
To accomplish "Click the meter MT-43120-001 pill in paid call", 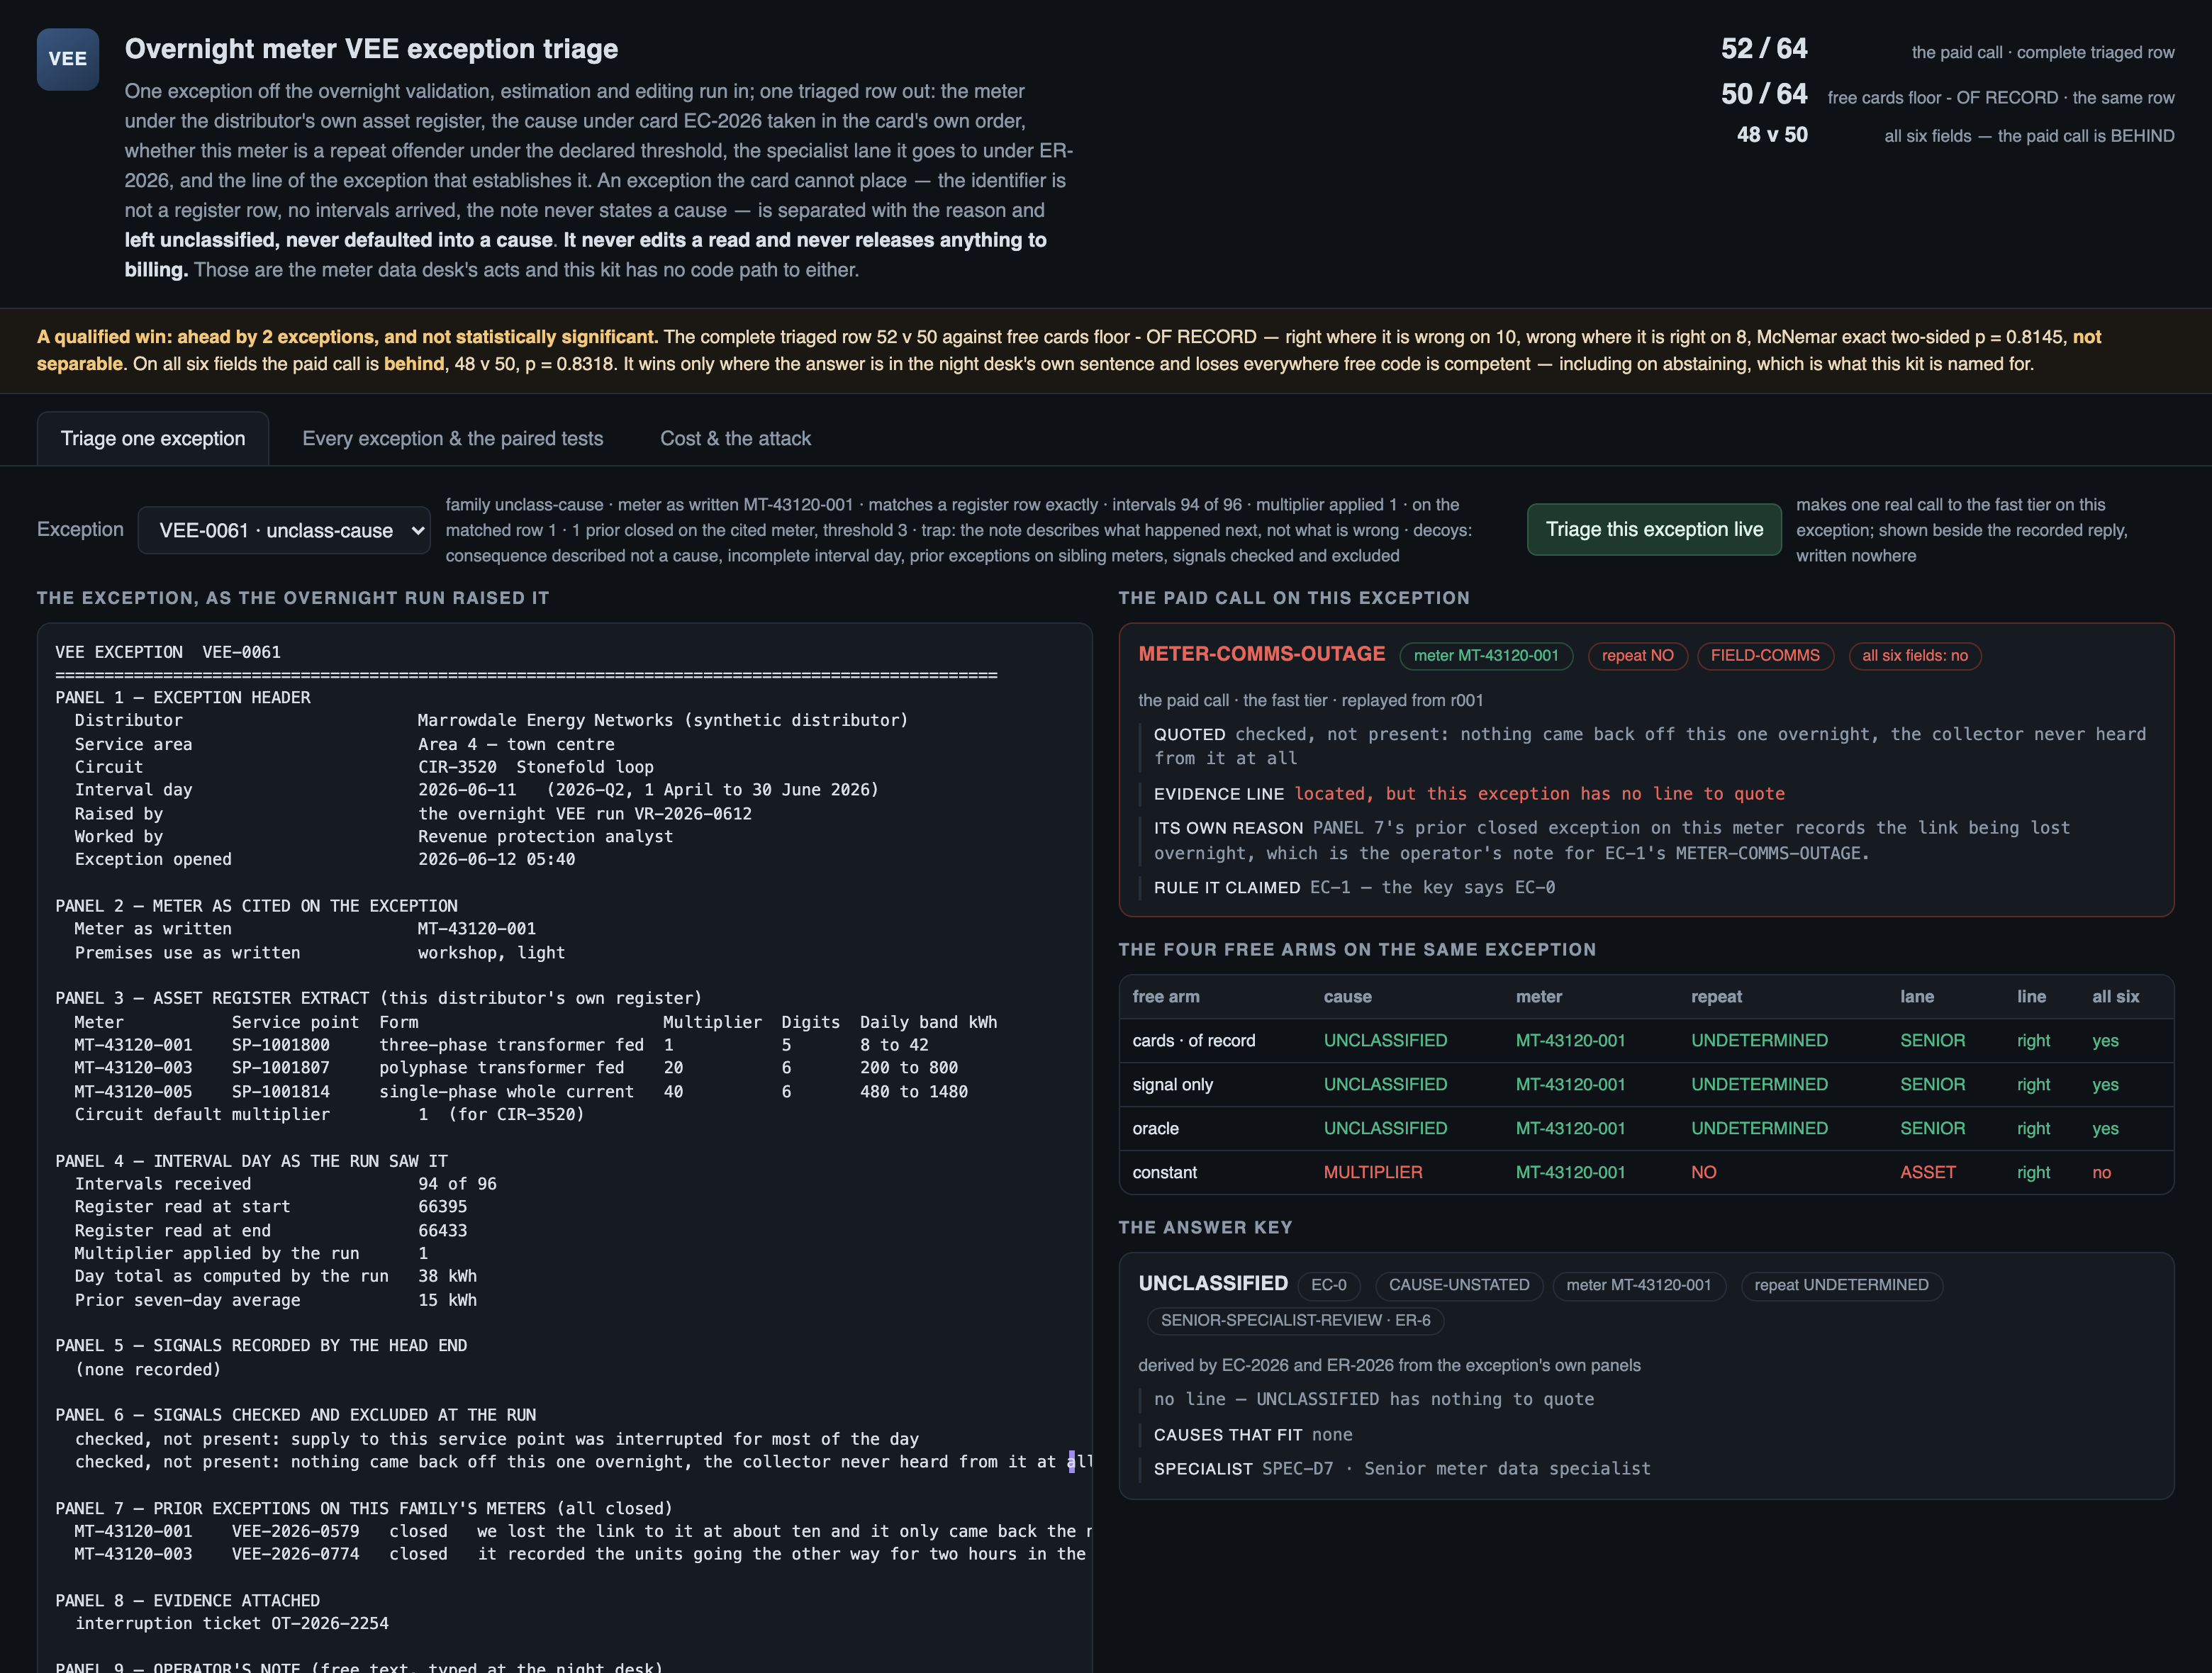I will point(1486,655).
